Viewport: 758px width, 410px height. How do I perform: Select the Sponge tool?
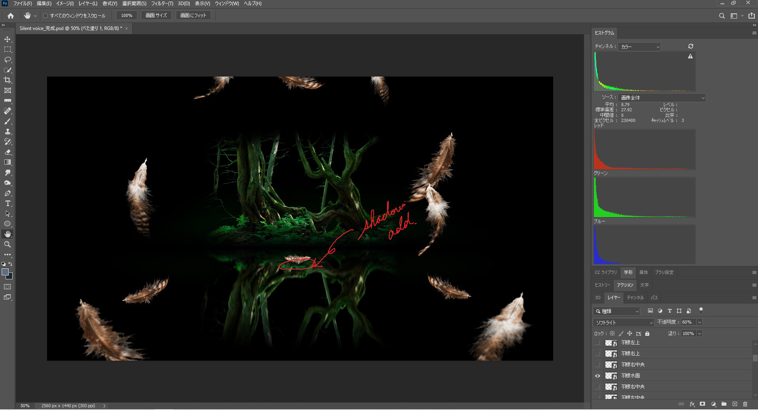pyautogui.click(x=8, y=183)
